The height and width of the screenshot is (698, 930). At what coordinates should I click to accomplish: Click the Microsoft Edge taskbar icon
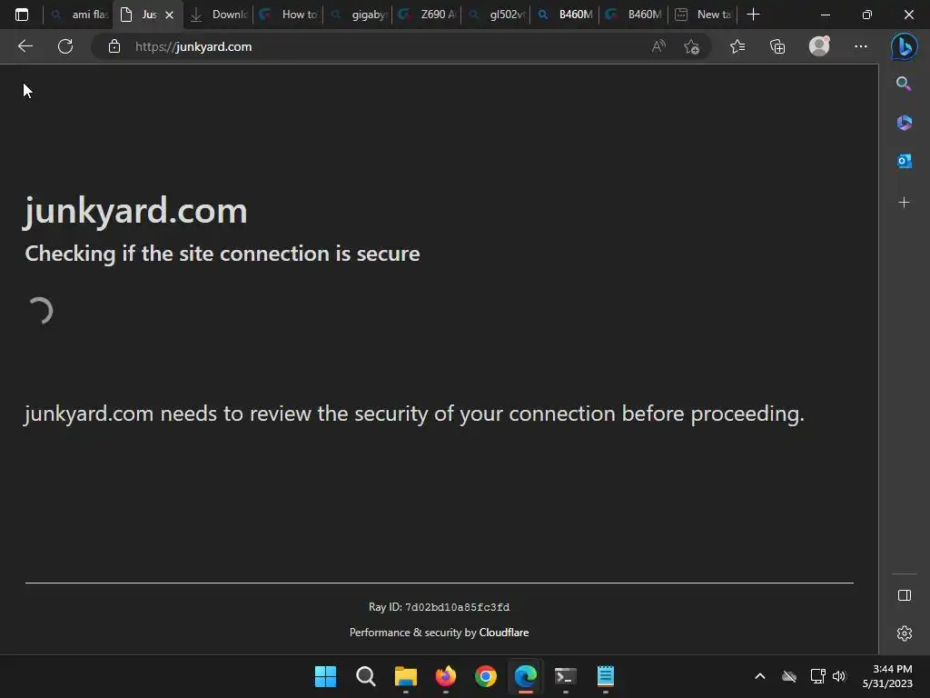pyautogui.click(x=526, y=676)
